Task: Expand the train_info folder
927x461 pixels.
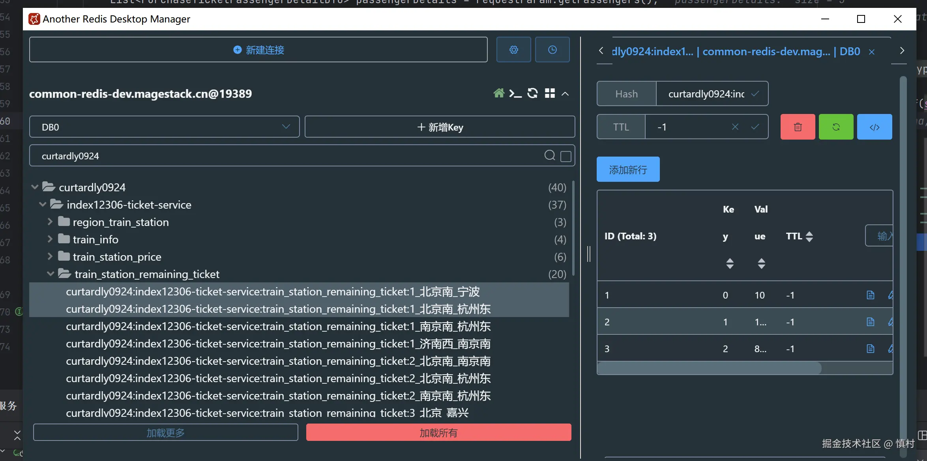Action: click(50, 239)
